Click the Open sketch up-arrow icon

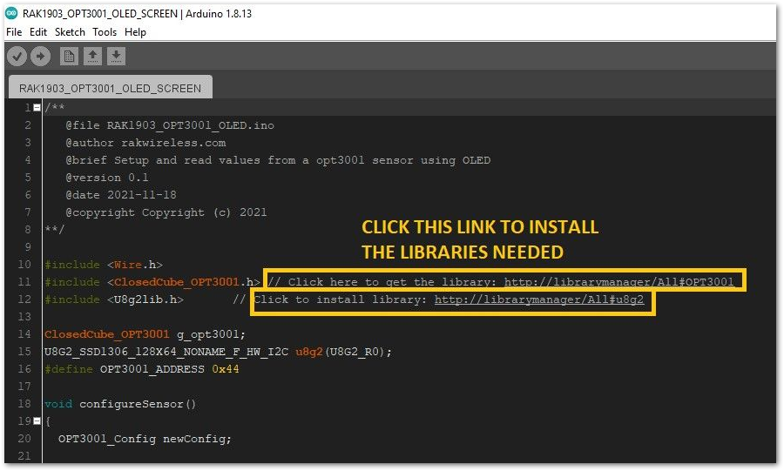pos(92,56)
